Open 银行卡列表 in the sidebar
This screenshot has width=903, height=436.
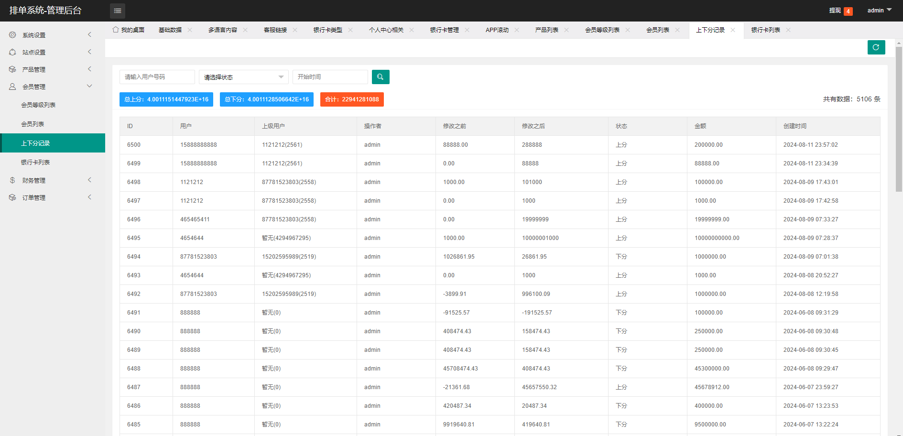(x=35, y=162)
